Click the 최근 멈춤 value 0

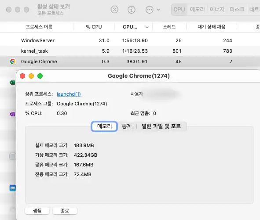pyautogui.click(x=154, y=113)
